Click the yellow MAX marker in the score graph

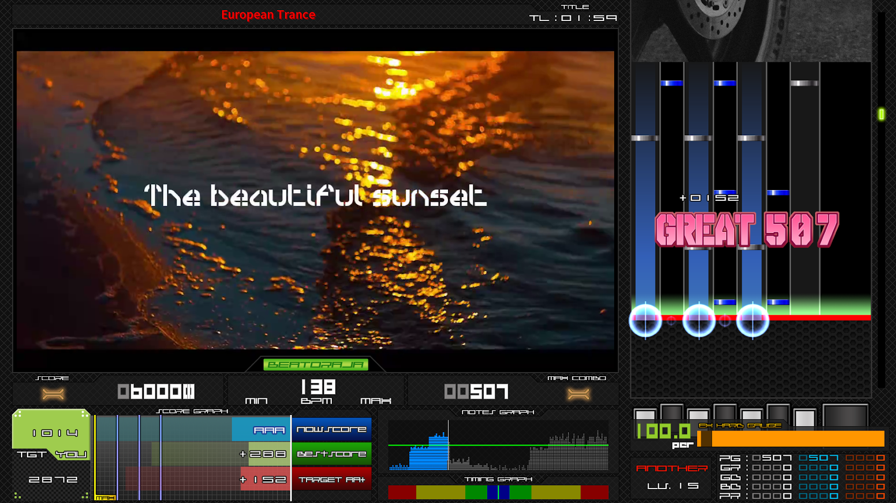105,498
